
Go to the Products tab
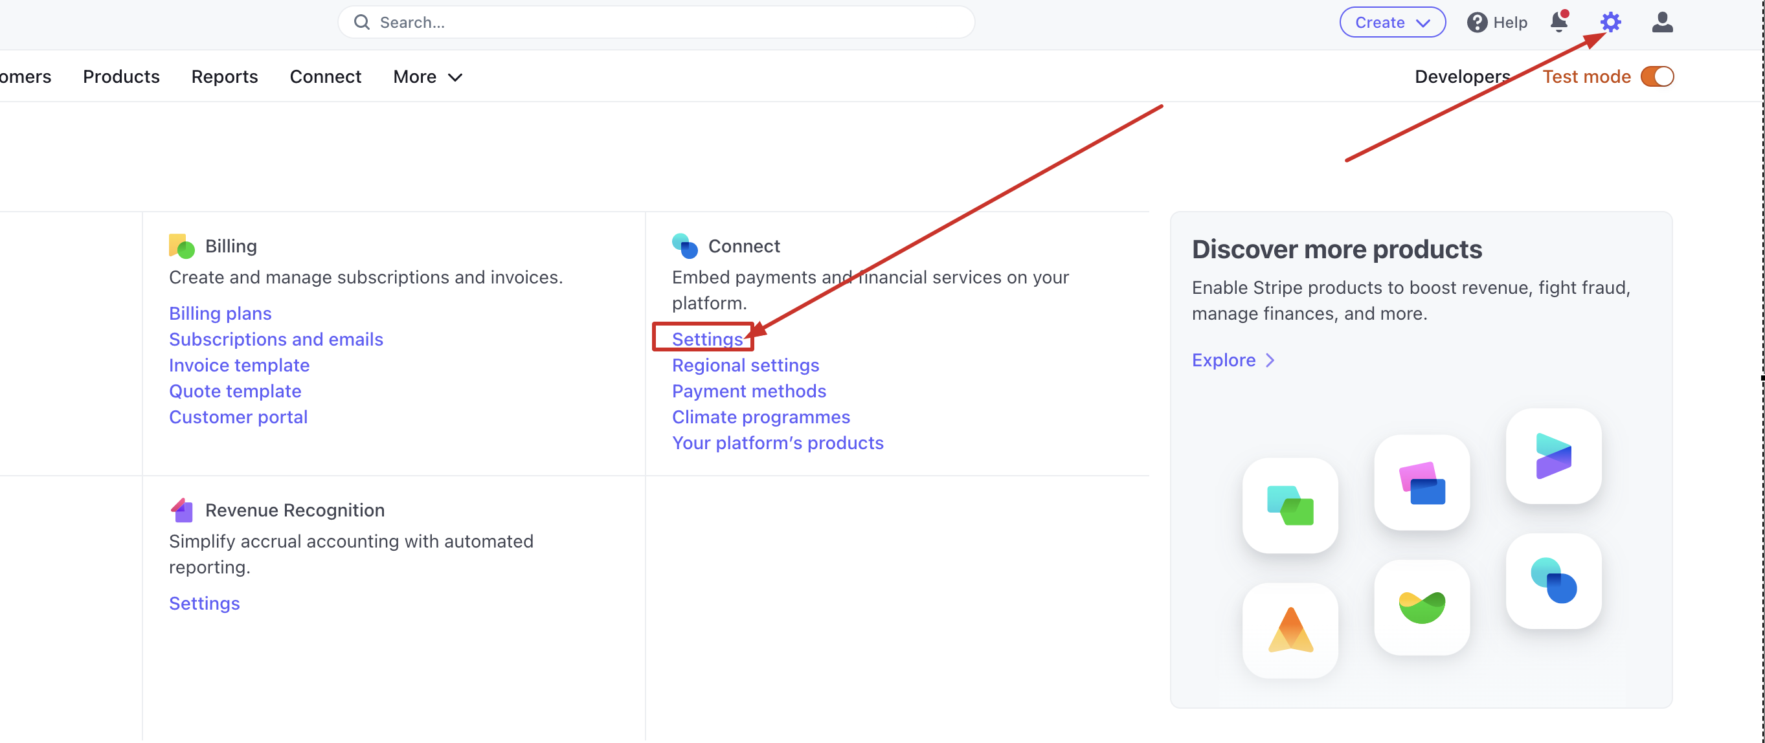click(121, 77)
